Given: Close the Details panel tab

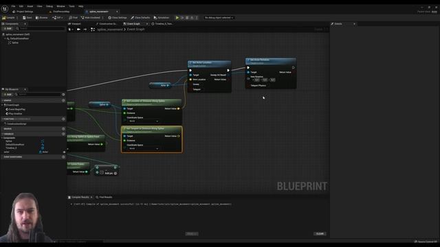Looking at the screenshot, I should [354, 24].
